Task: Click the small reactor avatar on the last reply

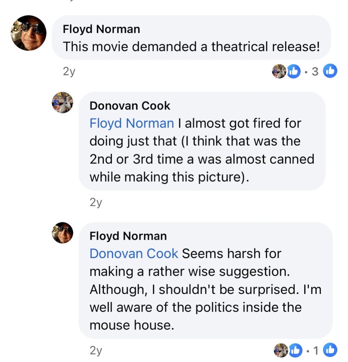Action: pos(281,350)
